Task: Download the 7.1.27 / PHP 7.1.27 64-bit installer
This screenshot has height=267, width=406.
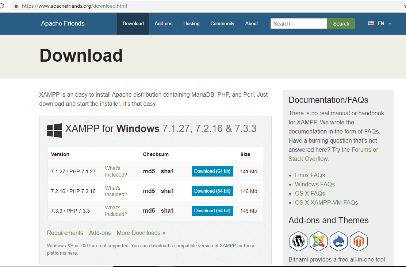Action: point(212,171)
